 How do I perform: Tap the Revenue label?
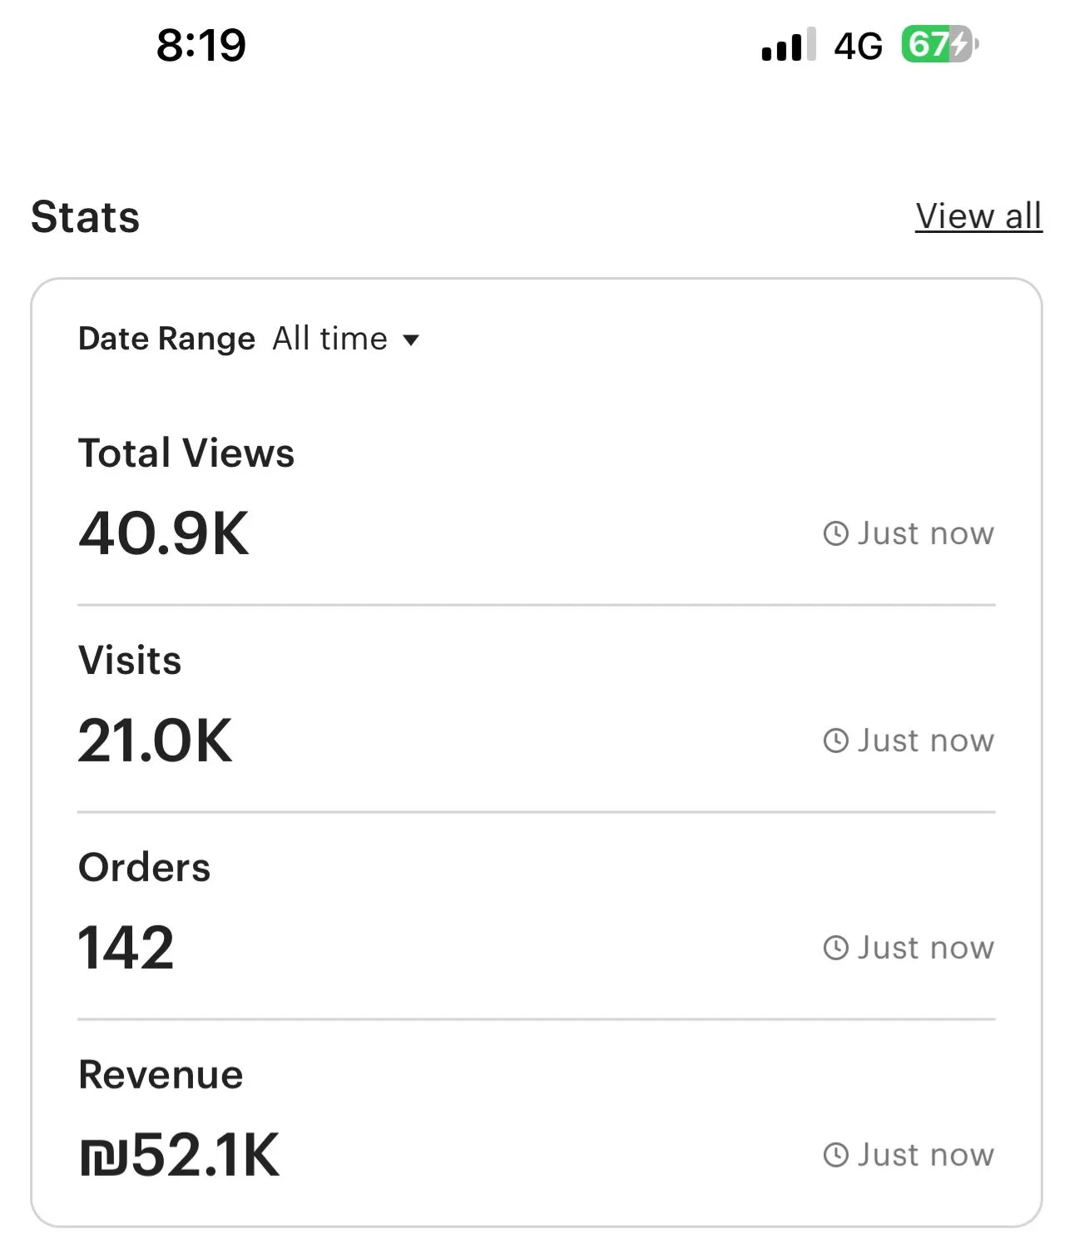pyautogui.click(x=161, y=1074)
